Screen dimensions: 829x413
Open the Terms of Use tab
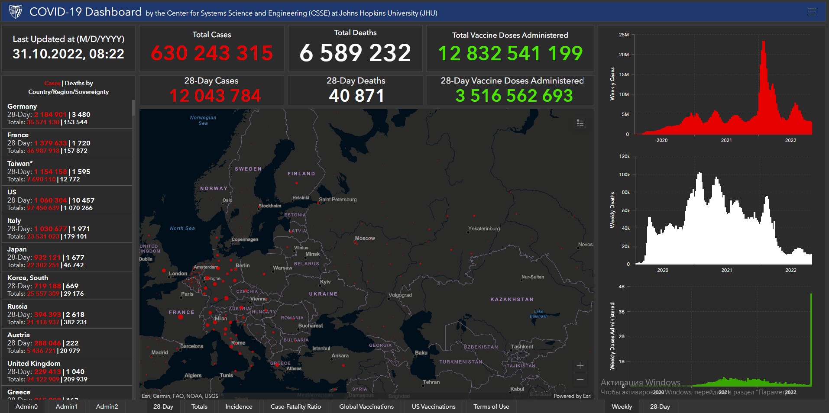point(491,407)
